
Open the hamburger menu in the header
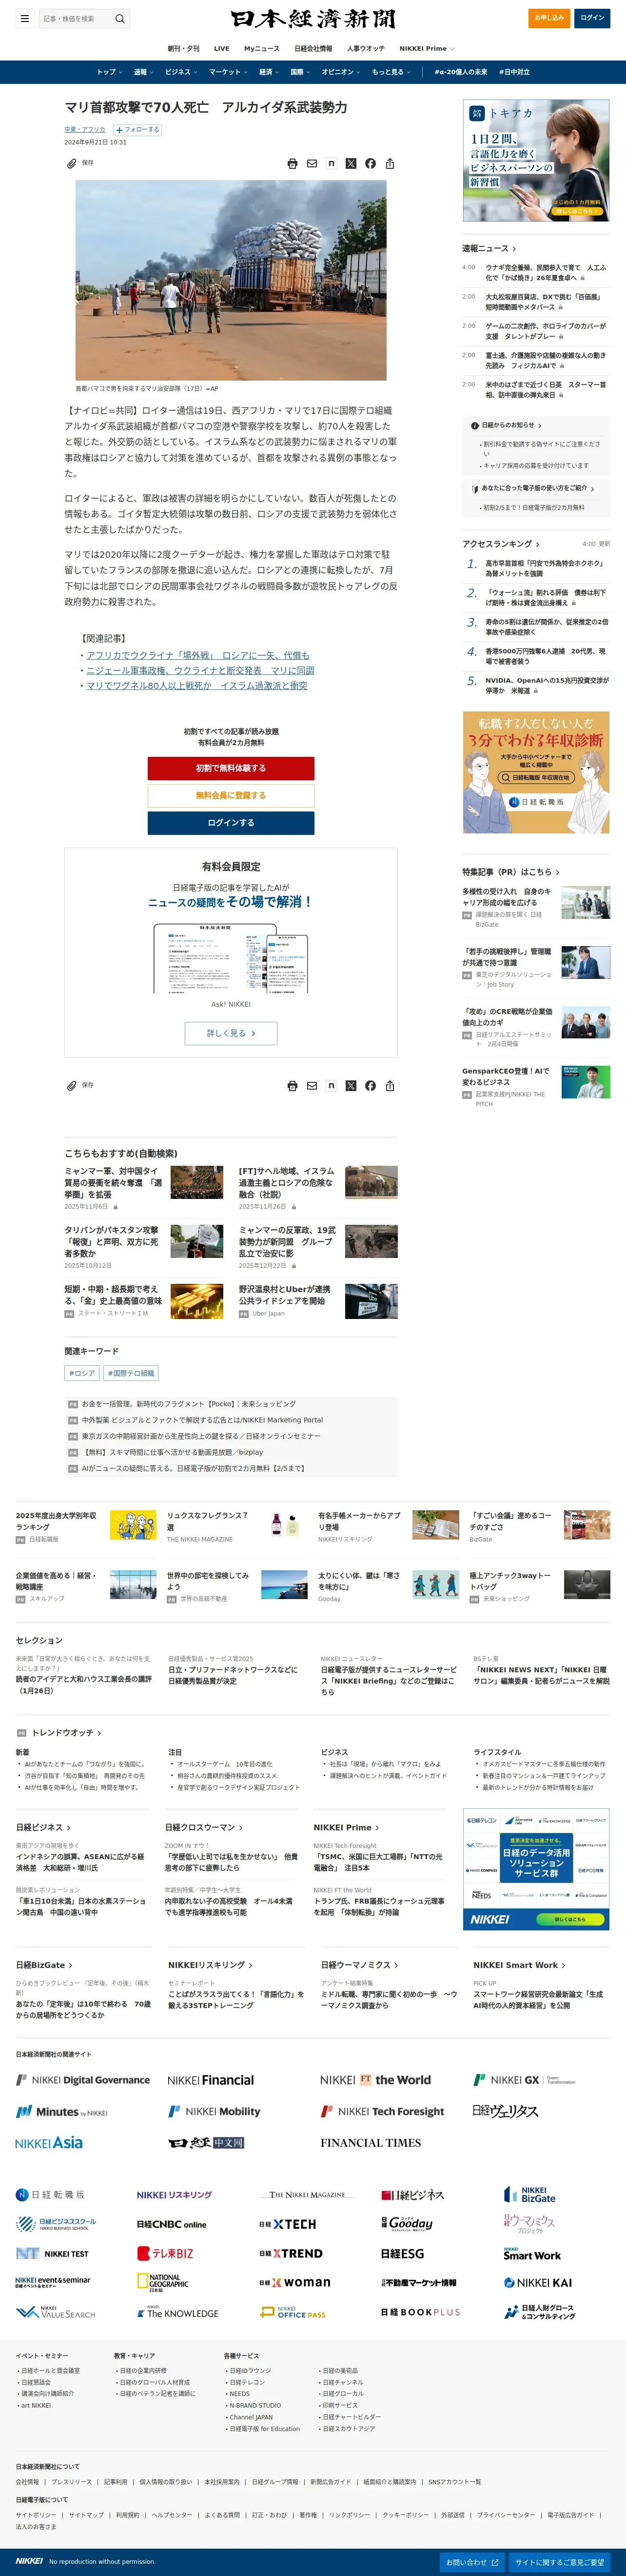pos(25,18)
